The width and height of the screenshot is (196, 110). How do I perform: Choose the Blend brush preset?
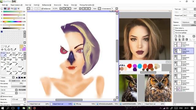(x=9, y=73)
